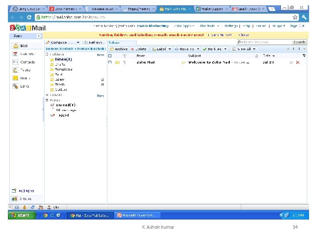The image size is (317, 238).
Task: Open the Settings link
Action: tap(231, 26)
